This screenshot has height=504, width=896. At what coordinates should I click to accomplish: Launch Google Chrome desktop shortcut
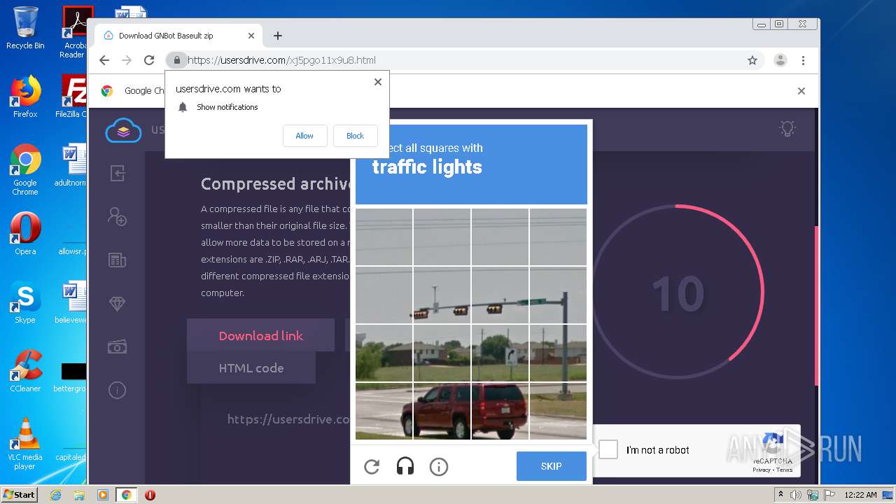[x=25, y=170]
